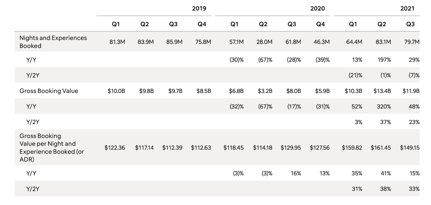Viewport: 431px width, 205px height.
Task: Select the 85.9M nights booked value
Action: [x=174, y=42]
